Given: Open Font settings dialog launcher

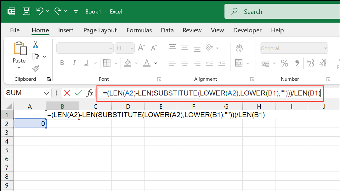Looking at the screenshot, I should coord(159,79).
